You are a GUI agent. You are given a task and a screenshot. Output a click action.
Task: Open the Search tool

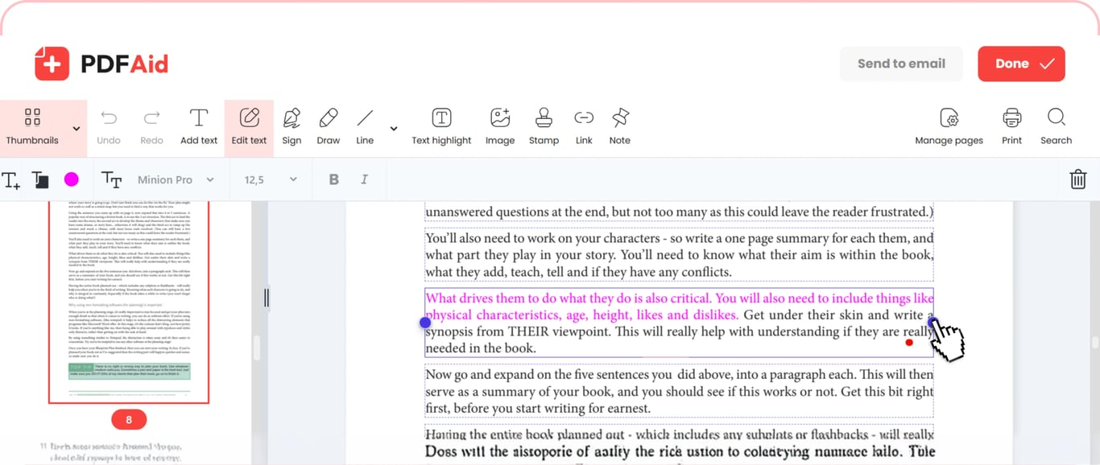pyautogui.click(x=1056, y=127)
